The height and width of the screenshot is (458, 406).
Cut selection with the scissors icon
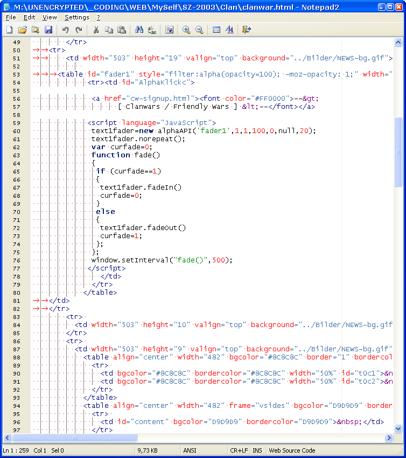pos(96,30)
